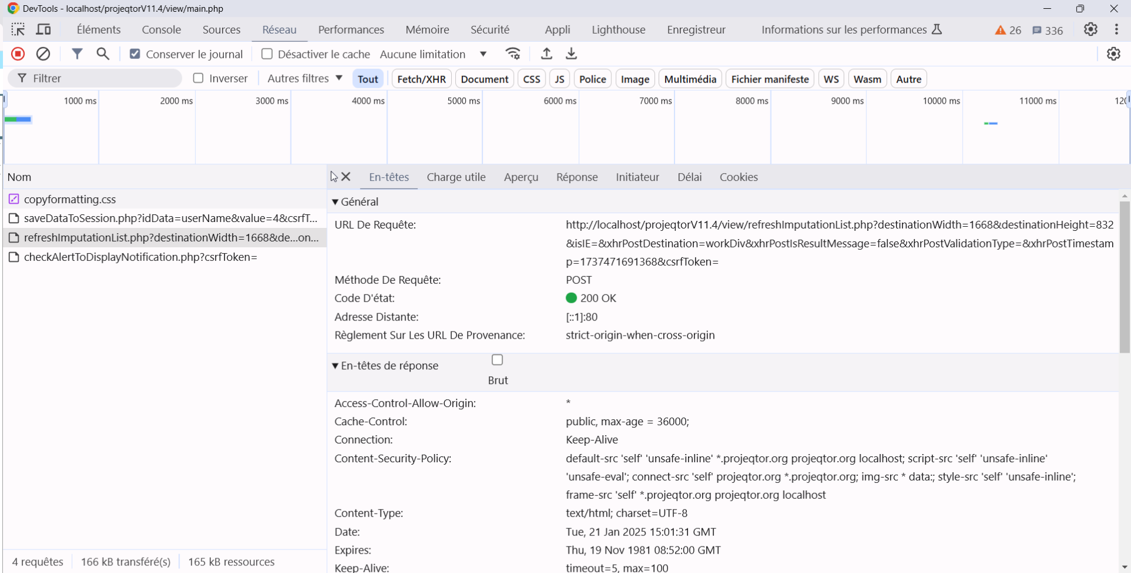Enable Désactiver le cache checkbox
The height and width of the screenshot is (573, 1131).
[267, 54]
